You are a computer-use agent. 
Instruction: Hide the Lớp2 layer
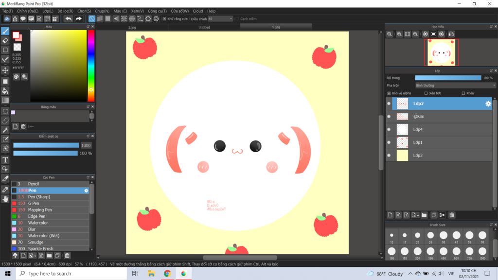pos(389,104)
